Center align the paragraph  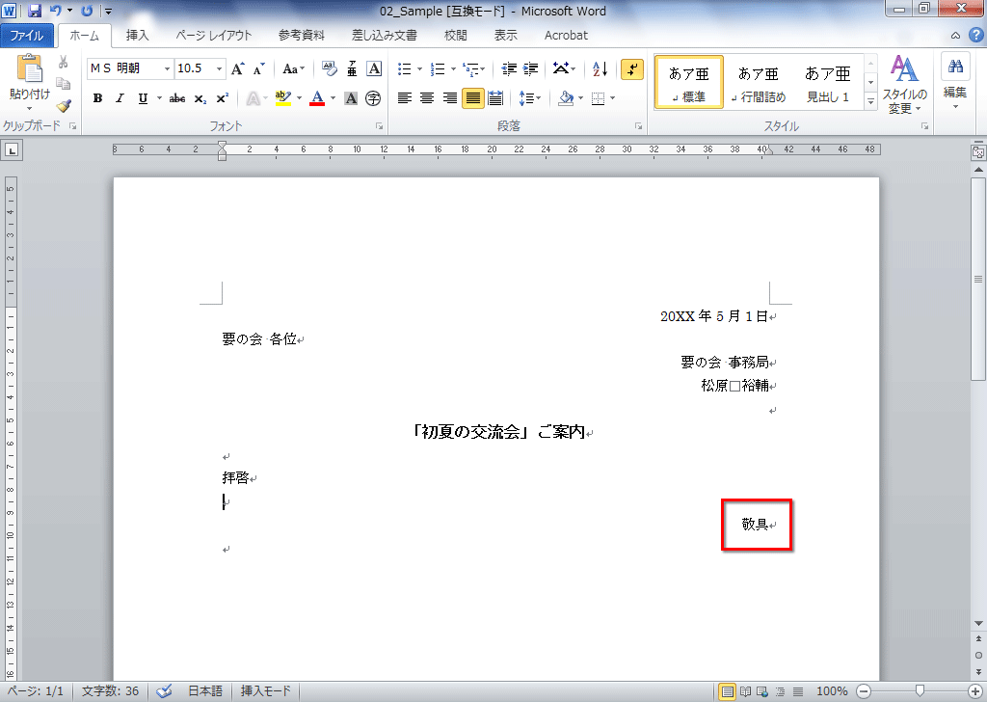pyautogui.click(x=427, y=98)
